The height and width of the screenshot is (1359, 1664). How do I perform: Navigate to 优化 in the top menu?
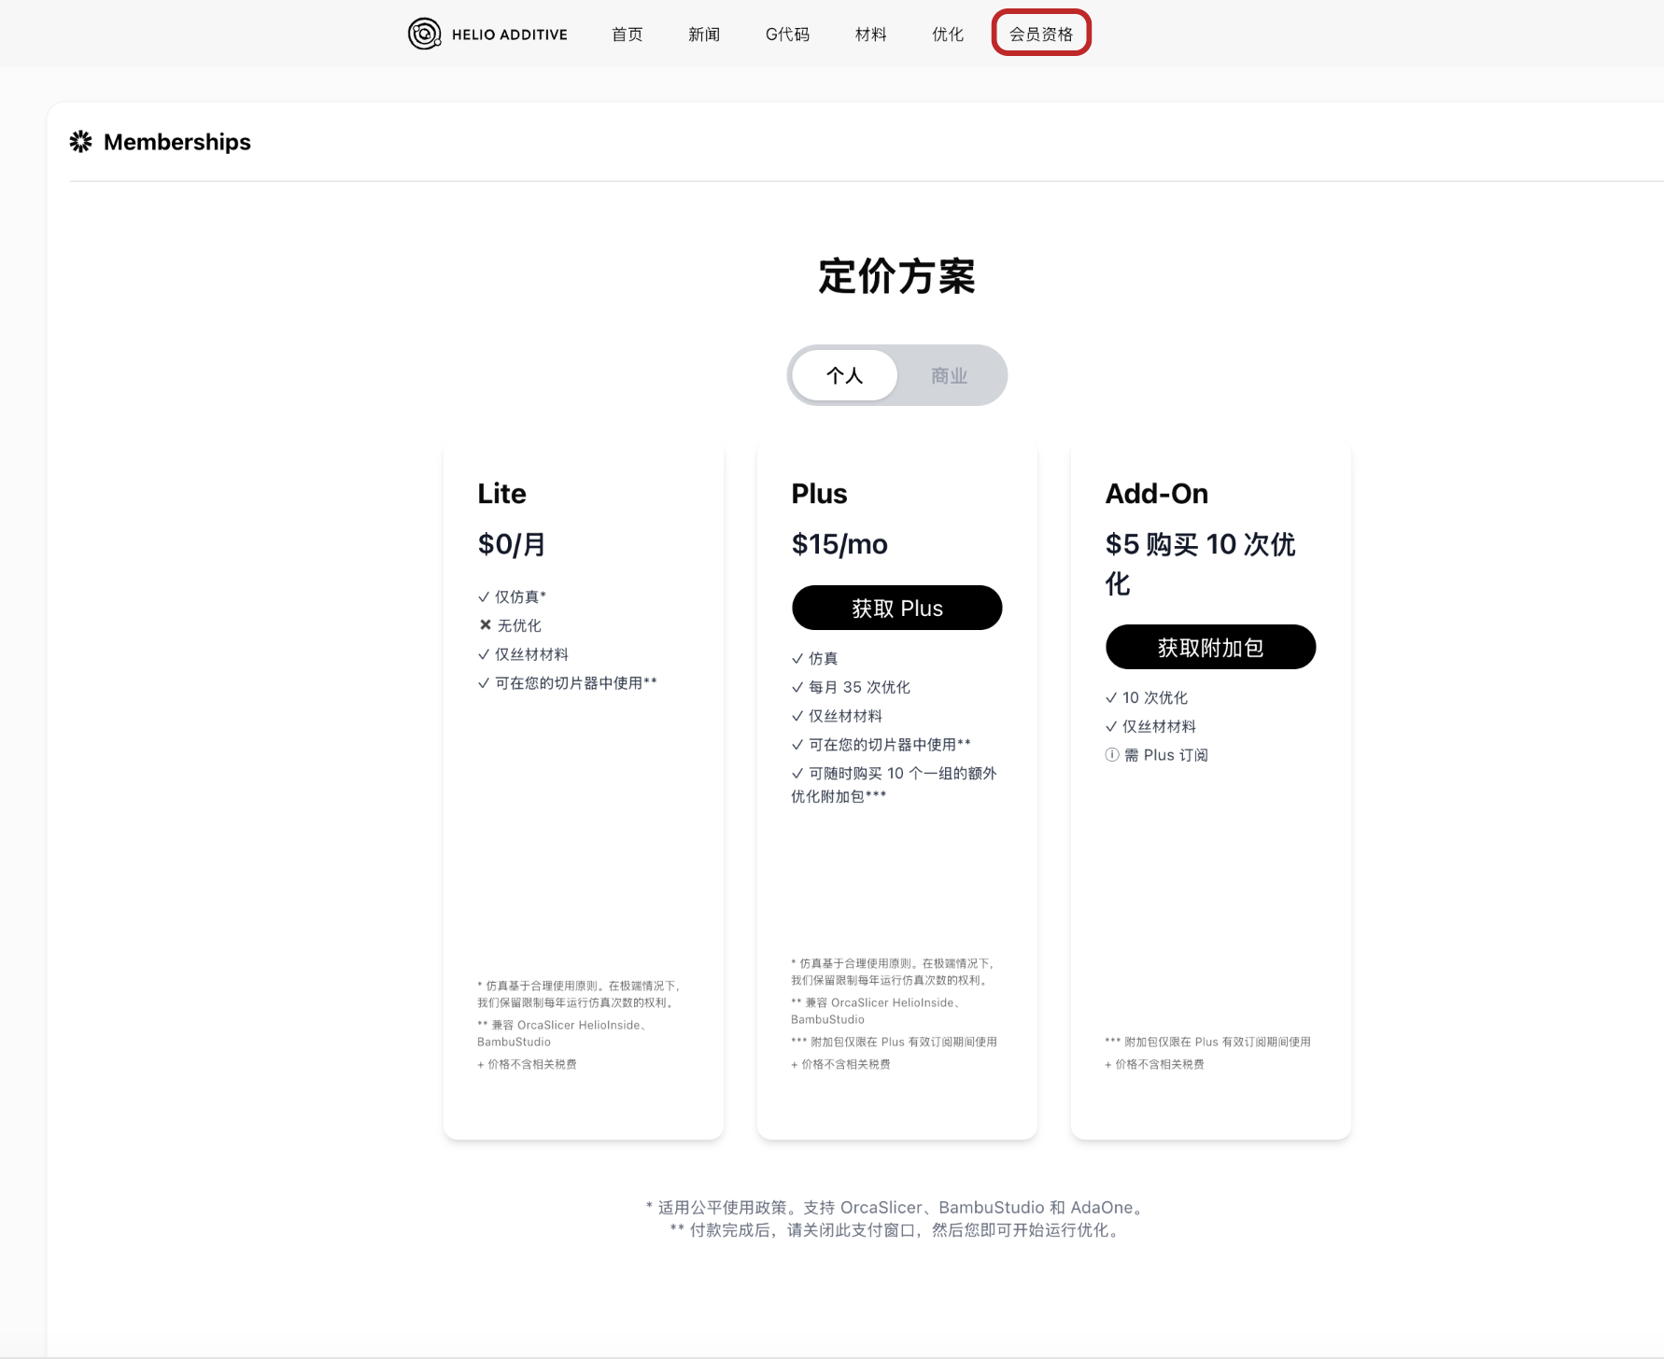[x=948, y=35]
